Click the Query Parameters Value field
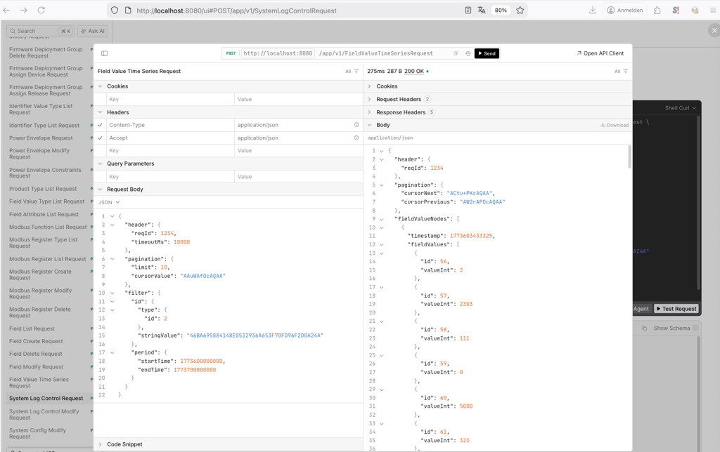The width and height of the screenshot is (720, 452). [x=298, y=177]
